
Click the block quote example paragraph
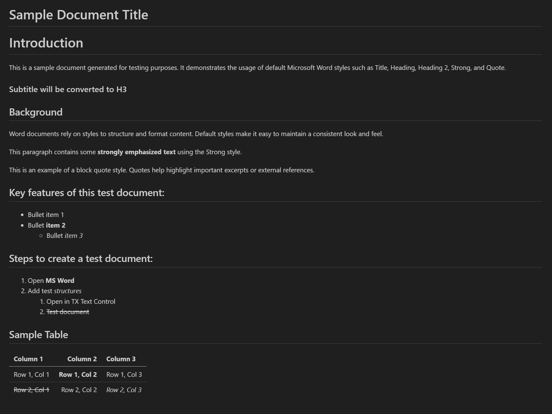point(162,170)
